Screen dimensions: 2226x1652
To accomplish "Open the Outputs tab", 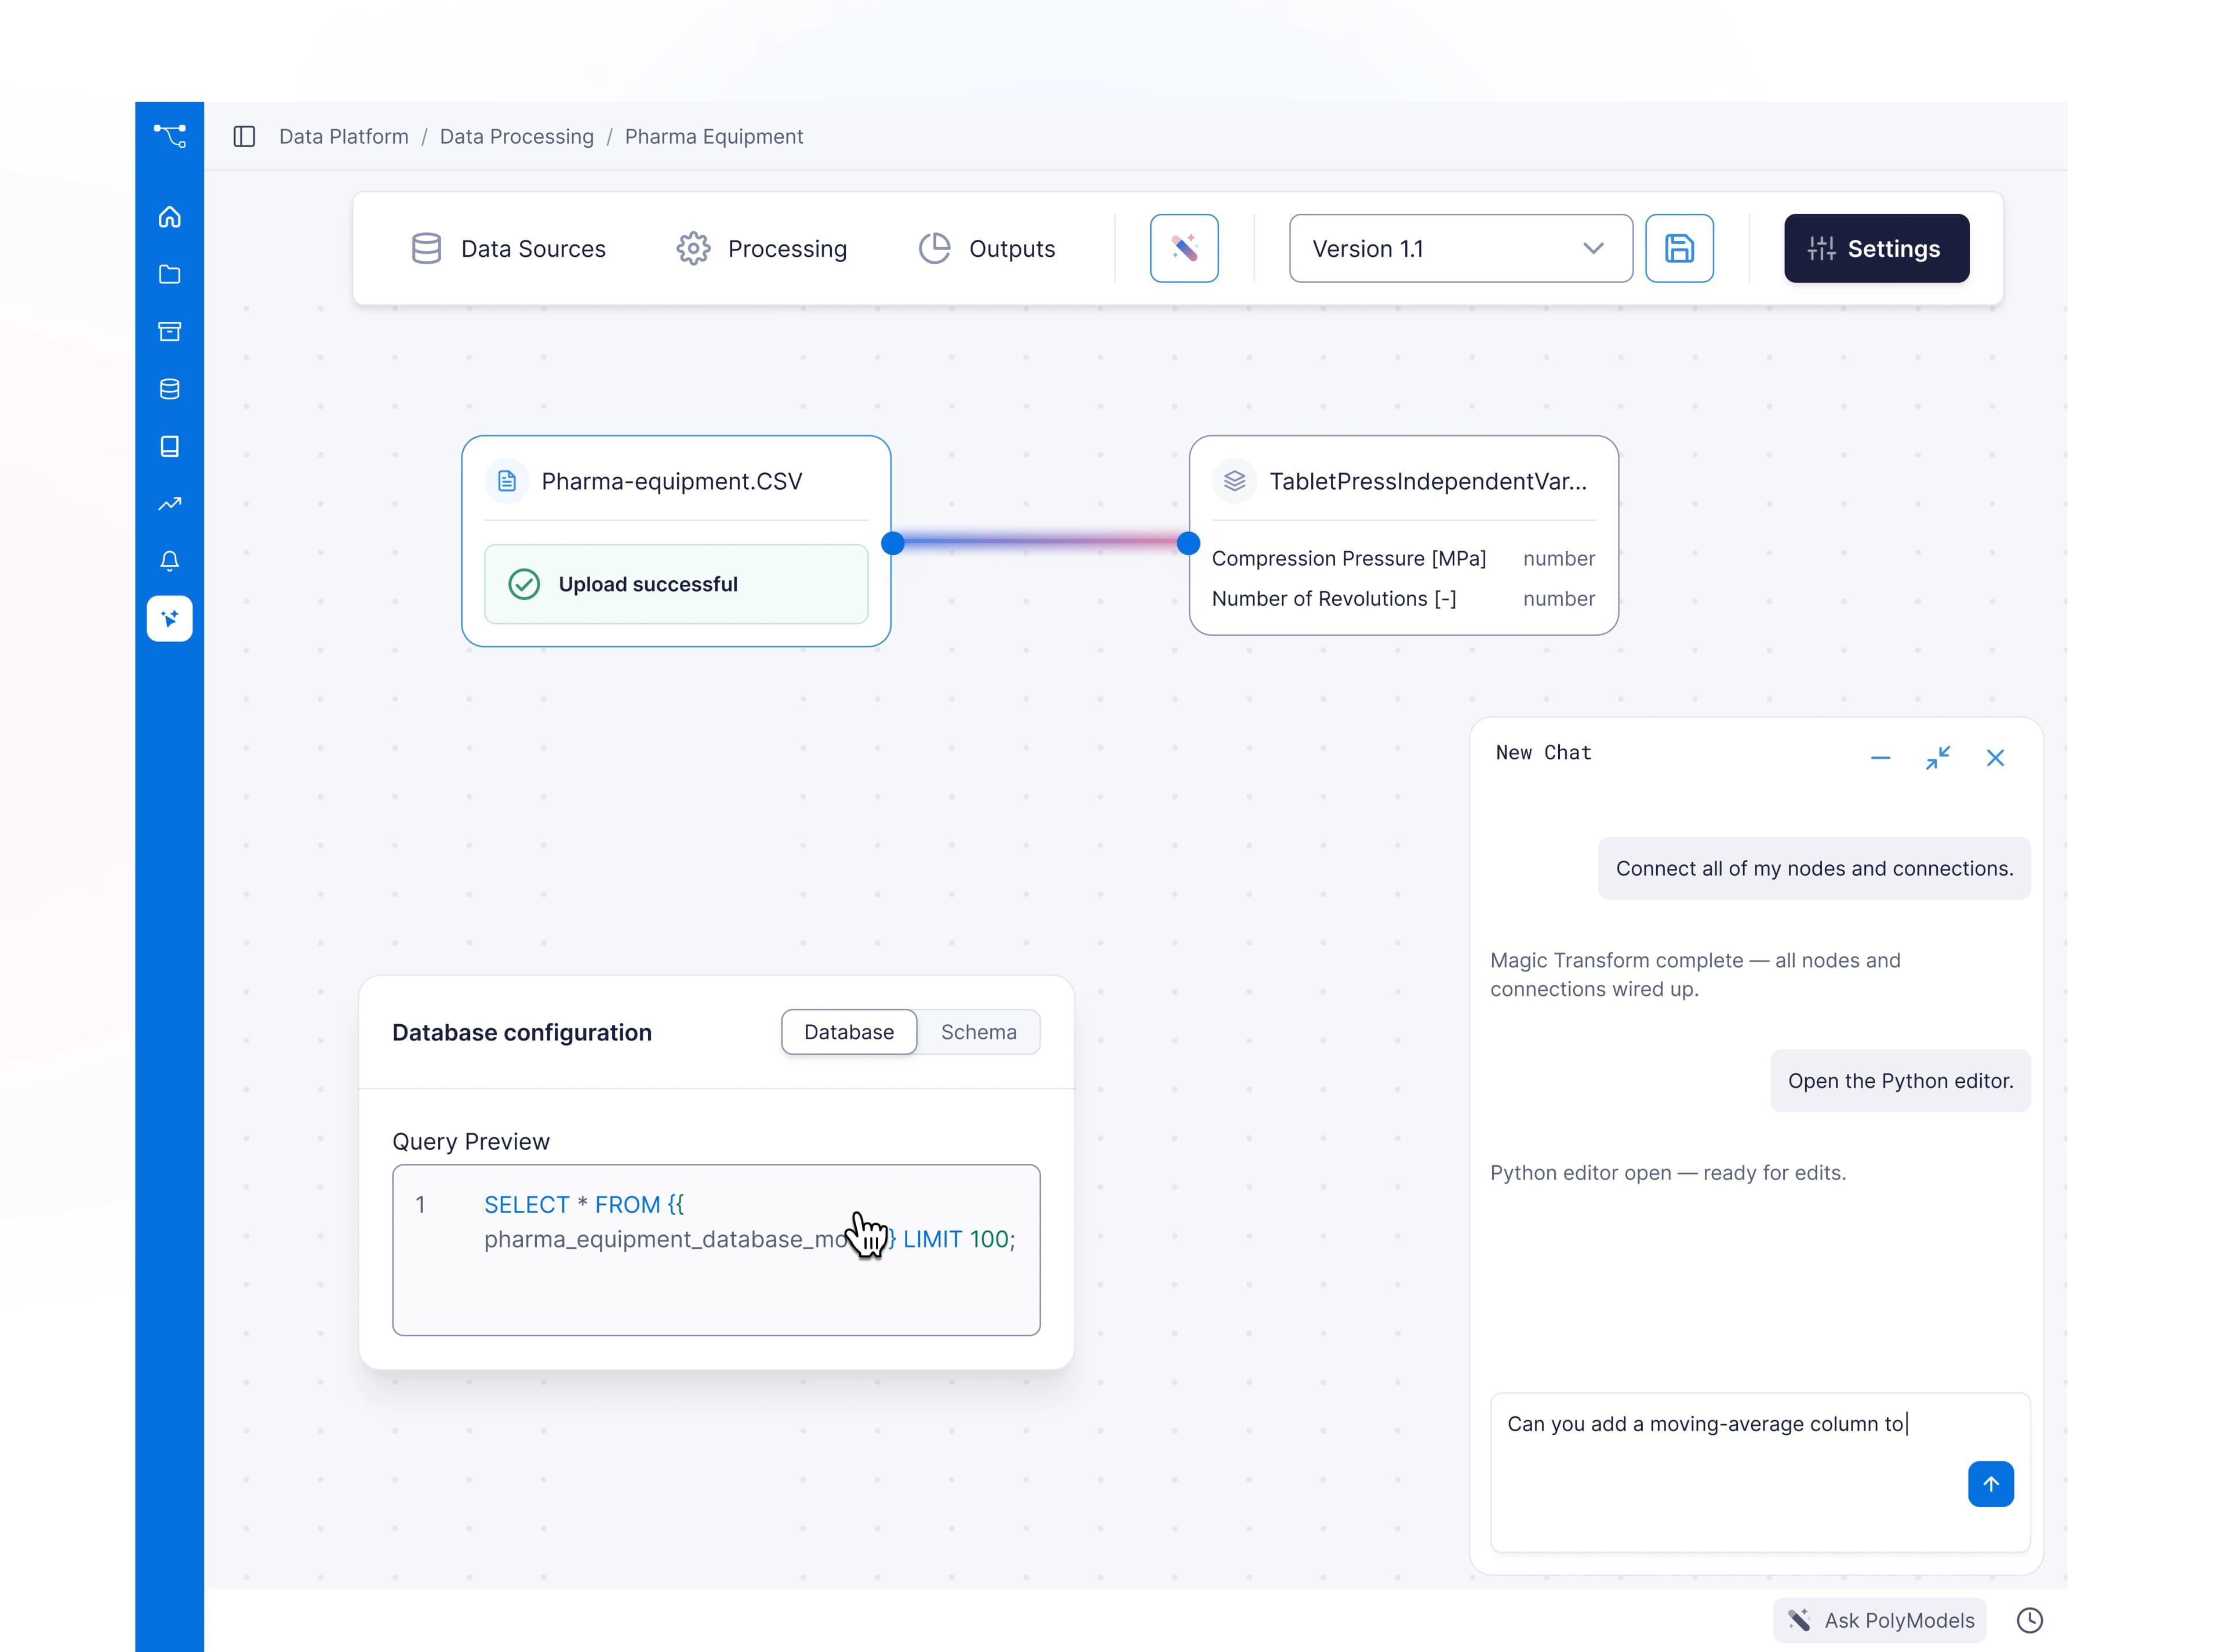I will [x=986, y=249].
